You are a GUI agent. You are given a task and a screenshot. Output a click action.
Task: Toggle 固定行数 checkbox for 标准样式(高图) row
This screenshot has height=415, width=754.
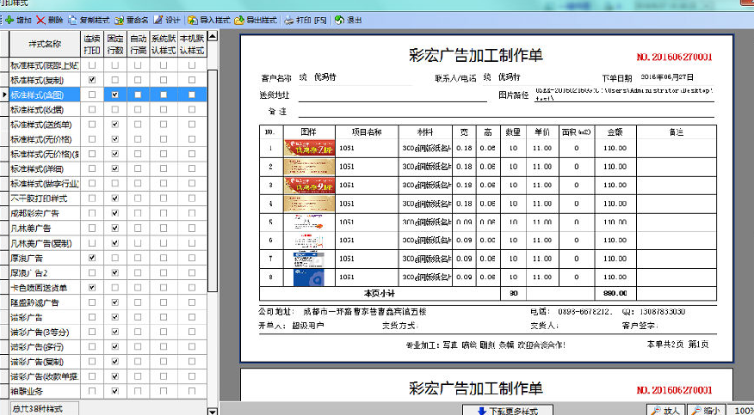click(x=115, y=95)
